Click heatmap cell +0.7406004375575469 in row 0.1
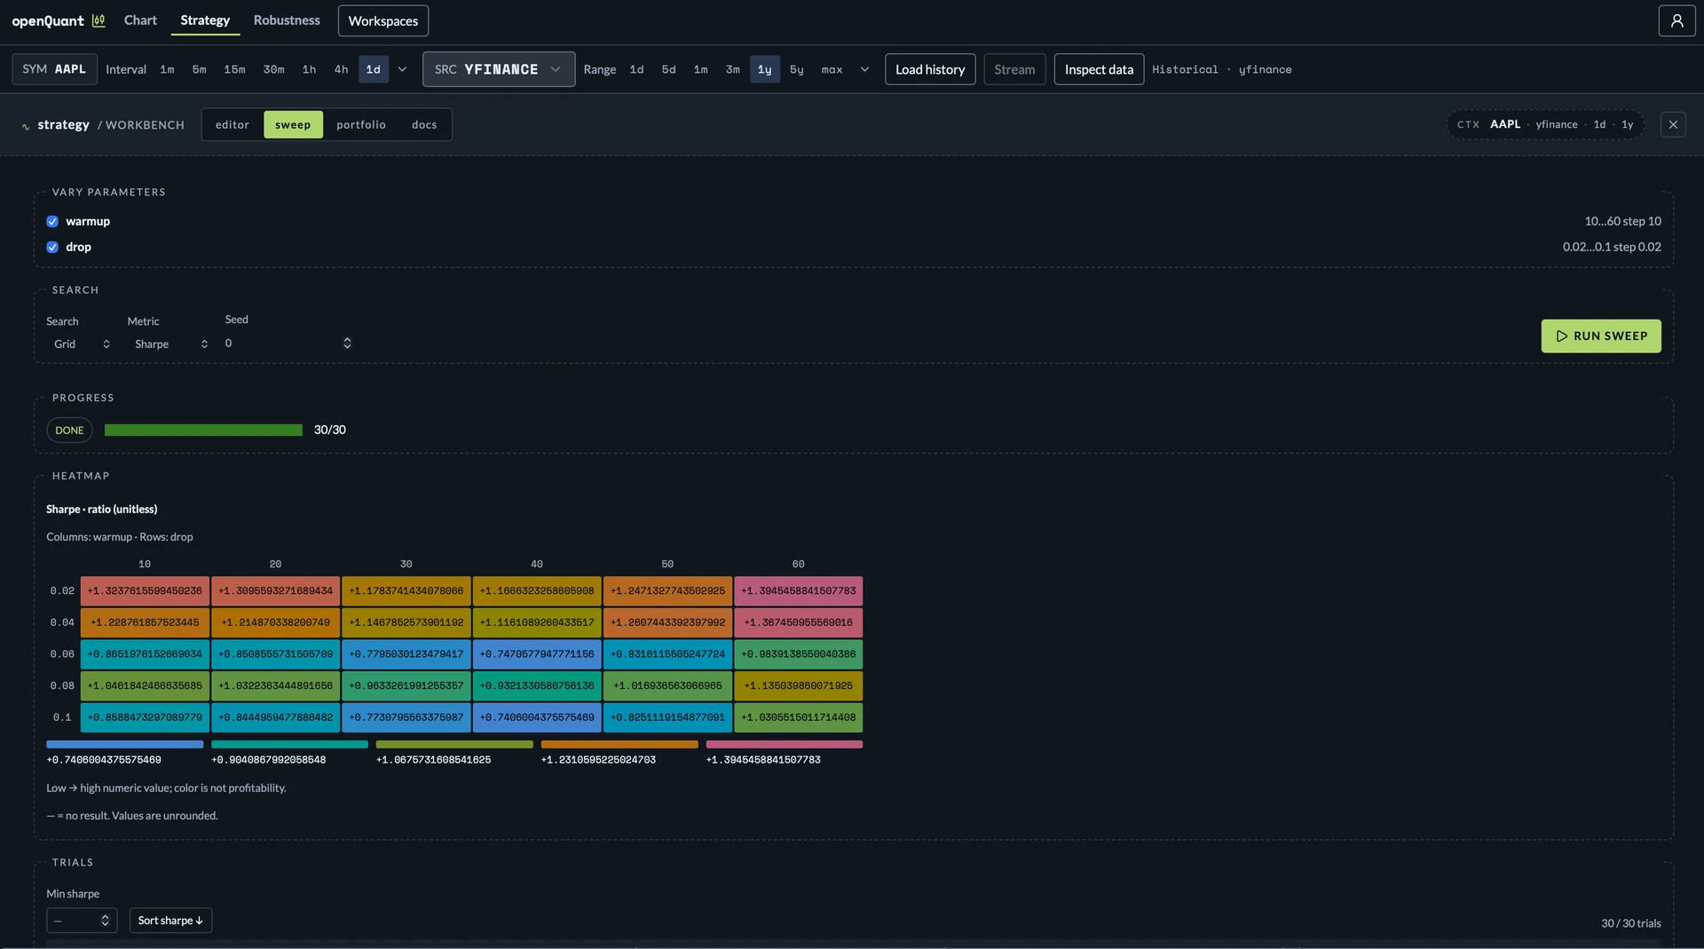Screen dimensions: 1704x949 pos(537,717)
